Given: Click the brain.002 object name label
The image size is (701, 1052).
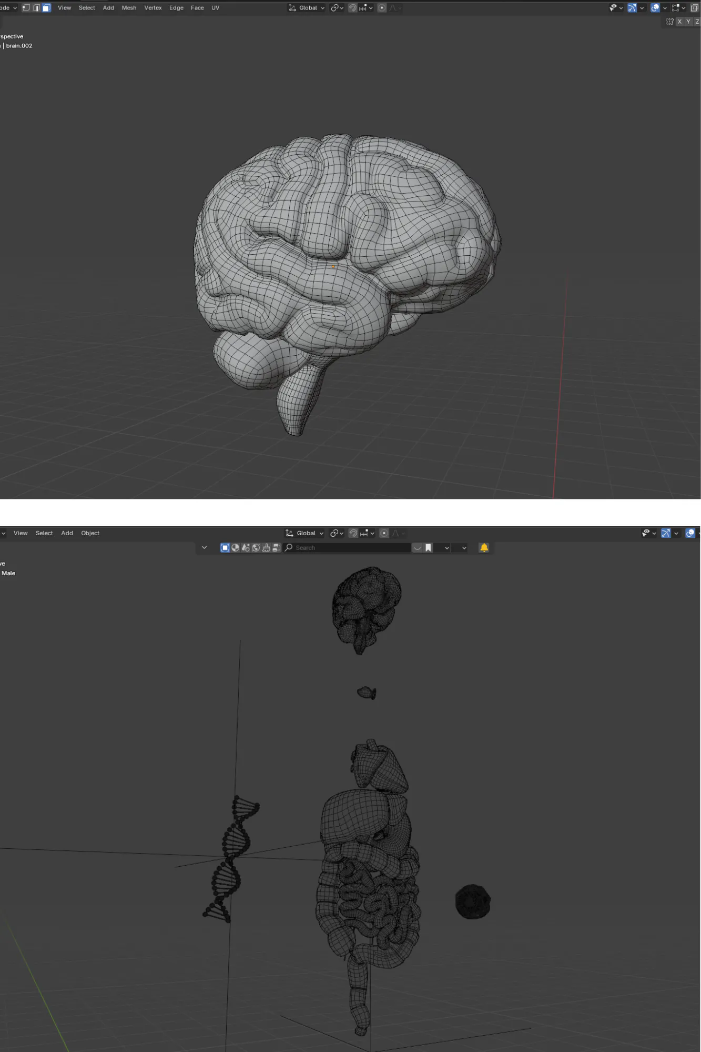Looking at the screenshot, I should (19, 46).
